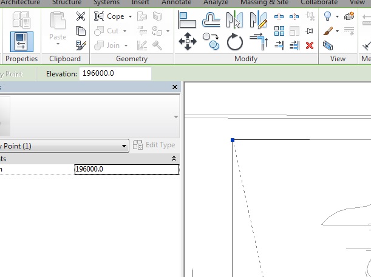Toggle the Properties palette button
The height and width of the screenshot is (277, 371).
[x=22, y=42]
